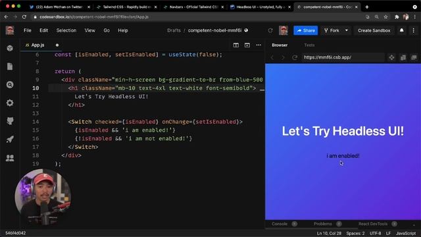
Task: Open the Chrome extensions puzzle icon
Action: [x=397, y=16]
